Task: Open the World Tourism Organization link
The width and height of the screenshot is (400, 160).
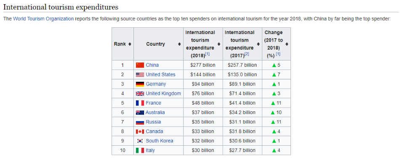Action: [43, 19]
